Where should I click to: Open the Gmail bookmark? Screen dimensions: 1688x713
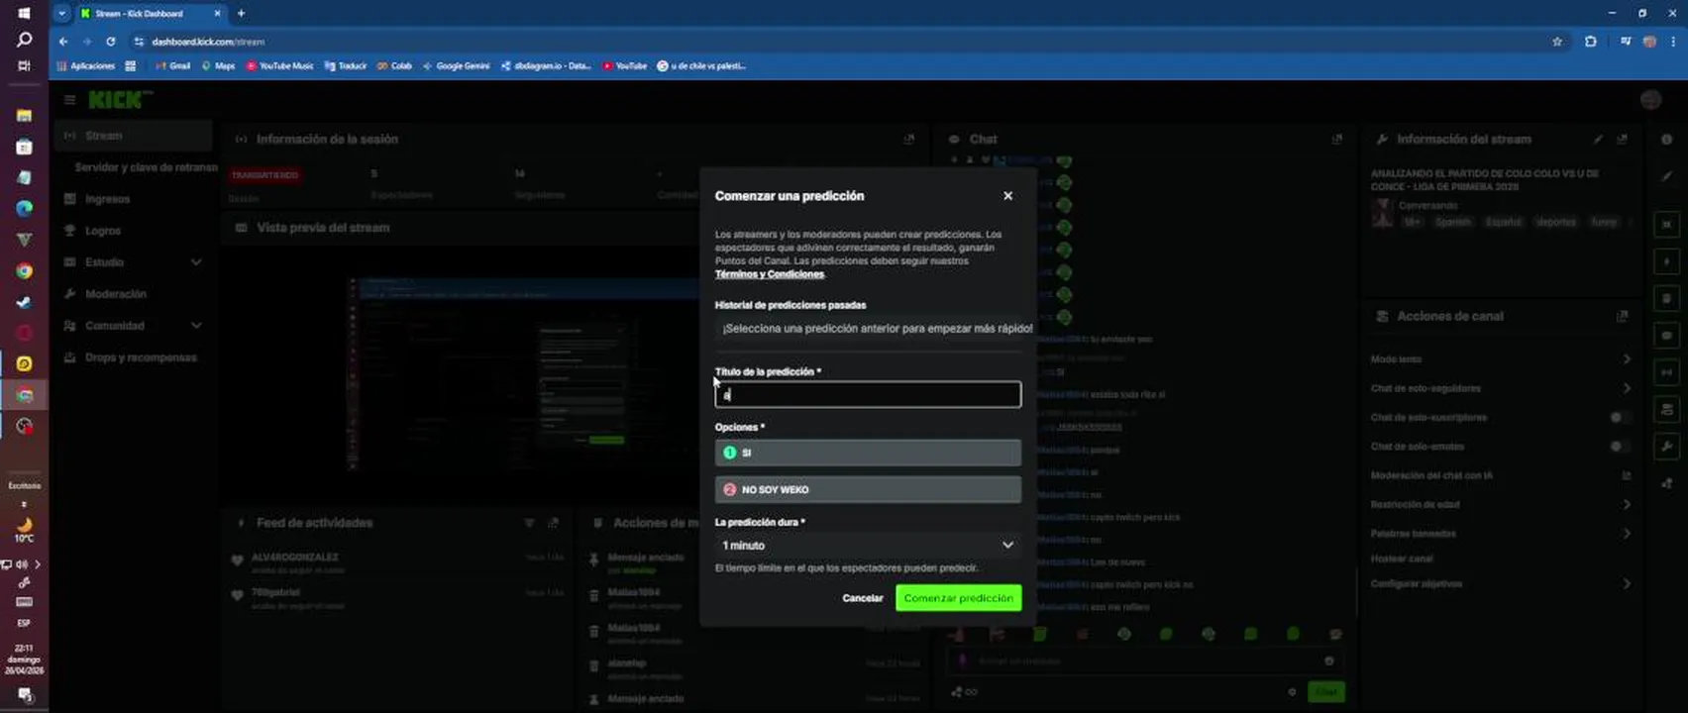coord(173,66)
